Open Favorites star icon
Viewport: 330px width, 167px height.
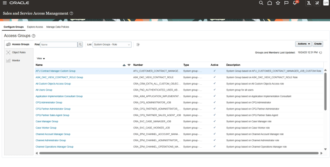tap(278, 3)
